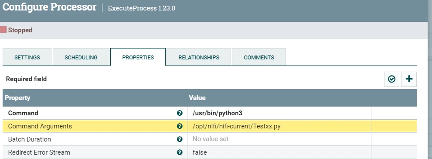Show help for Command Arguments property
The width and height of the screenshot is (432, 159).
pyautogui.click(x=180, y=126)
